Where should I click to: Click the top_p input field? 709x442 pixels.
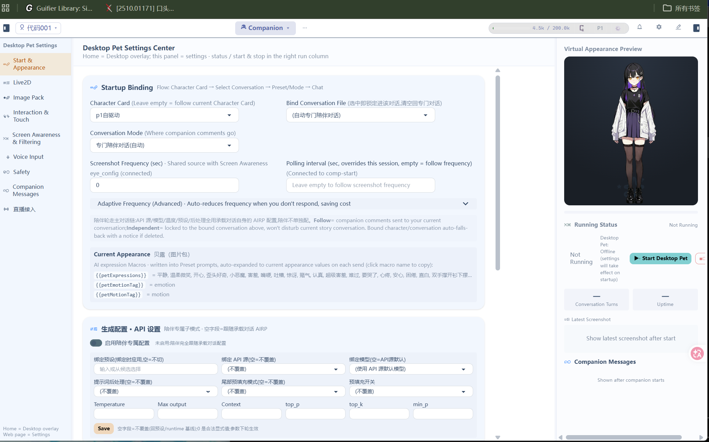pos(315,414)
